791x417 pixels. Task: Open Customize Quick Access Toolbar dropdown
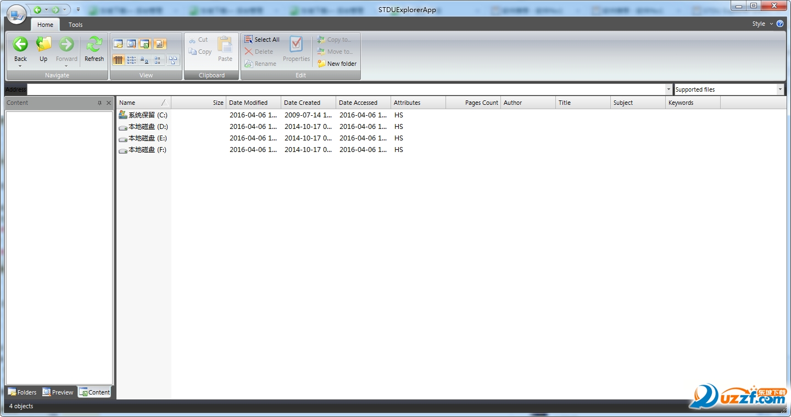click(79, 9)
